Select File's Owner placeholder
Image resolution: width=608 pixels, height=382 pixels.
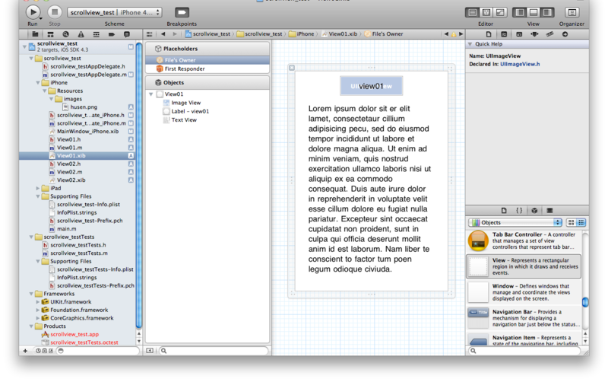(207, 60)
